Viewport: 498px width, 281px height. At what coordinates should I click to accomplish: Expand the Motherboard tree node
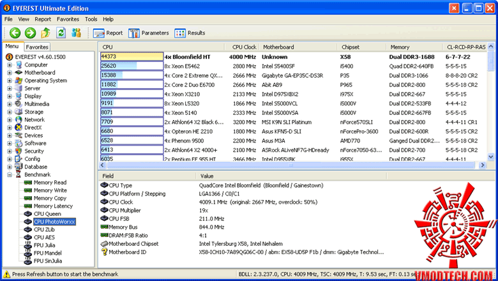(10, 73)
